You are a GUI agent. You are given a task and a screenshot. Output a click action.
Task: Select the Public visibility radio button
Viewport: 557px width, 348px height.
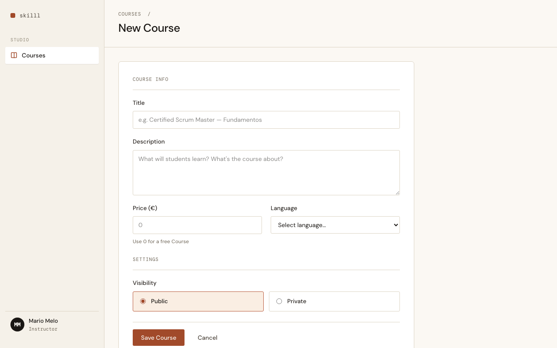(x=143, y=301)
